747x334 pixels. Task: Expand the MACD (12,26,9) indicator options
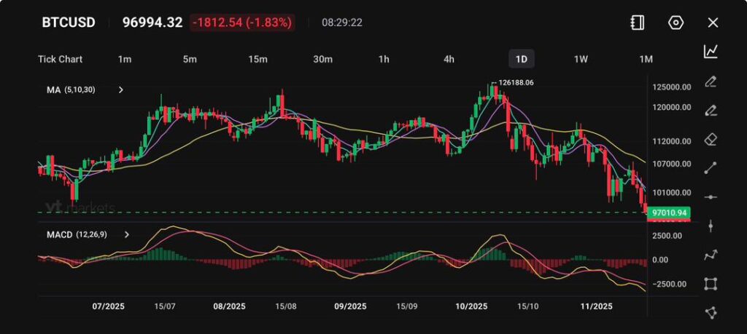(x=127, y=235)
